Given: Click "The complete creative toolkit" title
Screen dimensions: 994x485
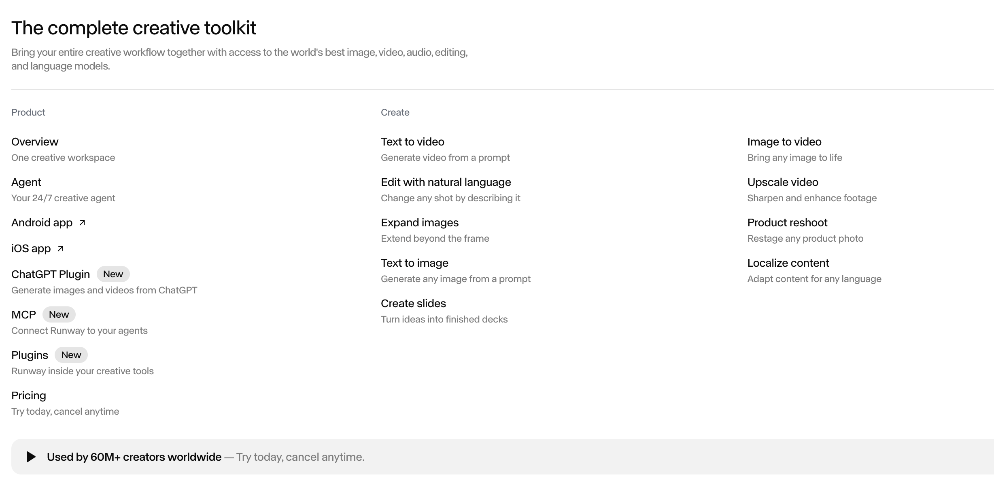Looking at the screenshot, I should coord(134,28).
